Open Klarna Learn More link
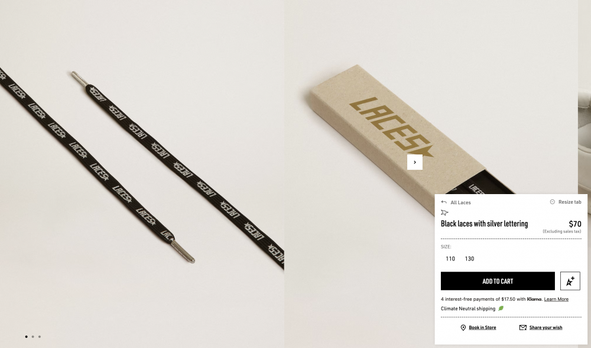 pos(556,299)
